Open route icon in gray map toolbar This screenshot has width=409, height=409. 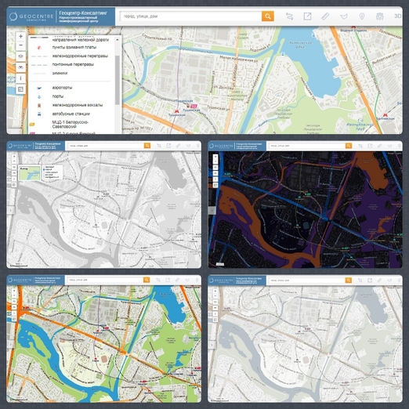pos(159,146)
